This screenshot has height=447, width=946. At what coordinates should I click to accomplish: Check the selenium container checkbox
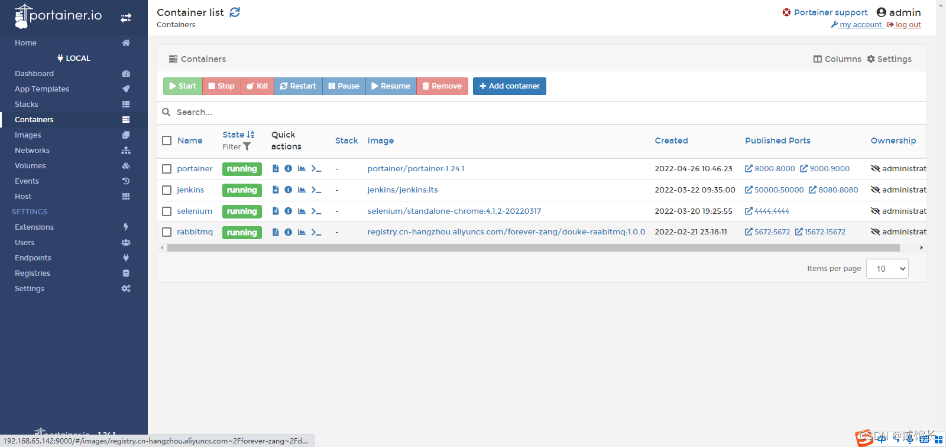click(167, 211)
